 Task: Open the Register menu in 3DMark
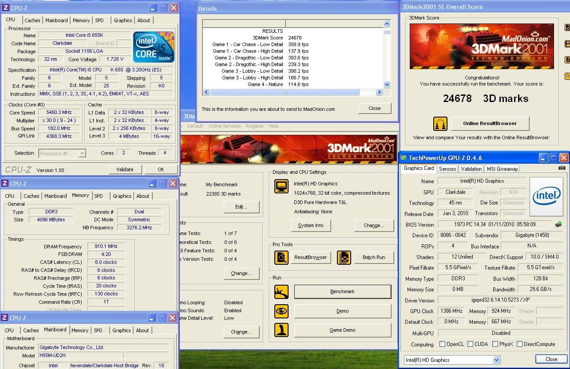[255, 126]
